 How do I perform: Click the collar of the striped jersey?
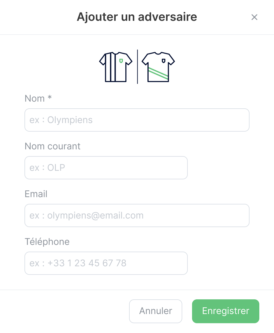(x=115, y=53)
